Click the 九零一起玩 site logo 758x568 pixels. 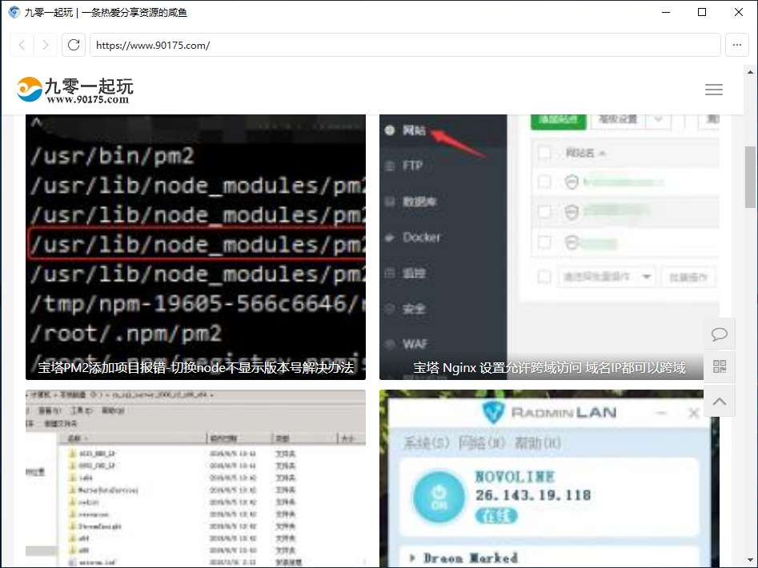click(75, 90)
